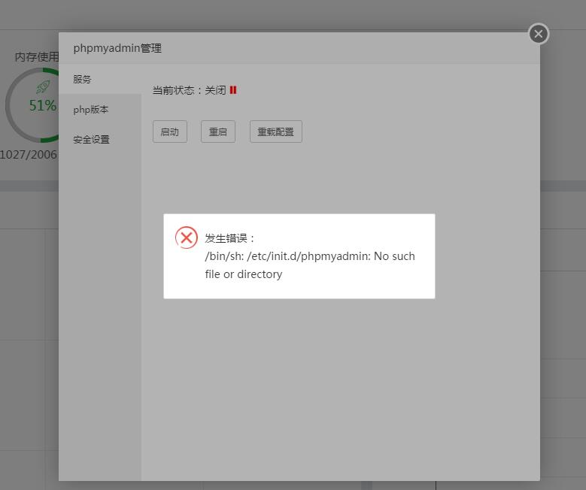The width and height of the screenshot is (586, 490).
Task: Click the 1027/2006 memory figure
Action: pyautogui.click(x=29, y=154)
